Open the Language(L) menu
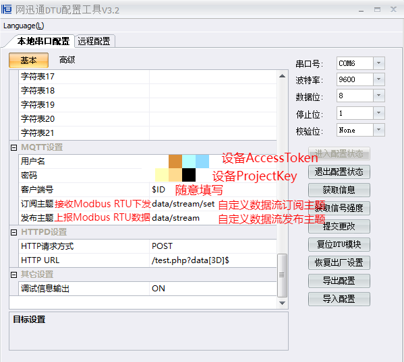This screenshot has width=404, height=362. pyautogui.click(x=24, y=26)
